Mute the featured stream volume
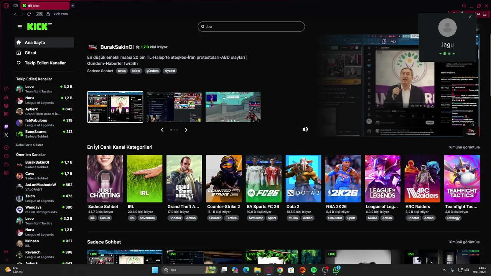Viewport: 491px width, 276px height. tap(305, 129)
